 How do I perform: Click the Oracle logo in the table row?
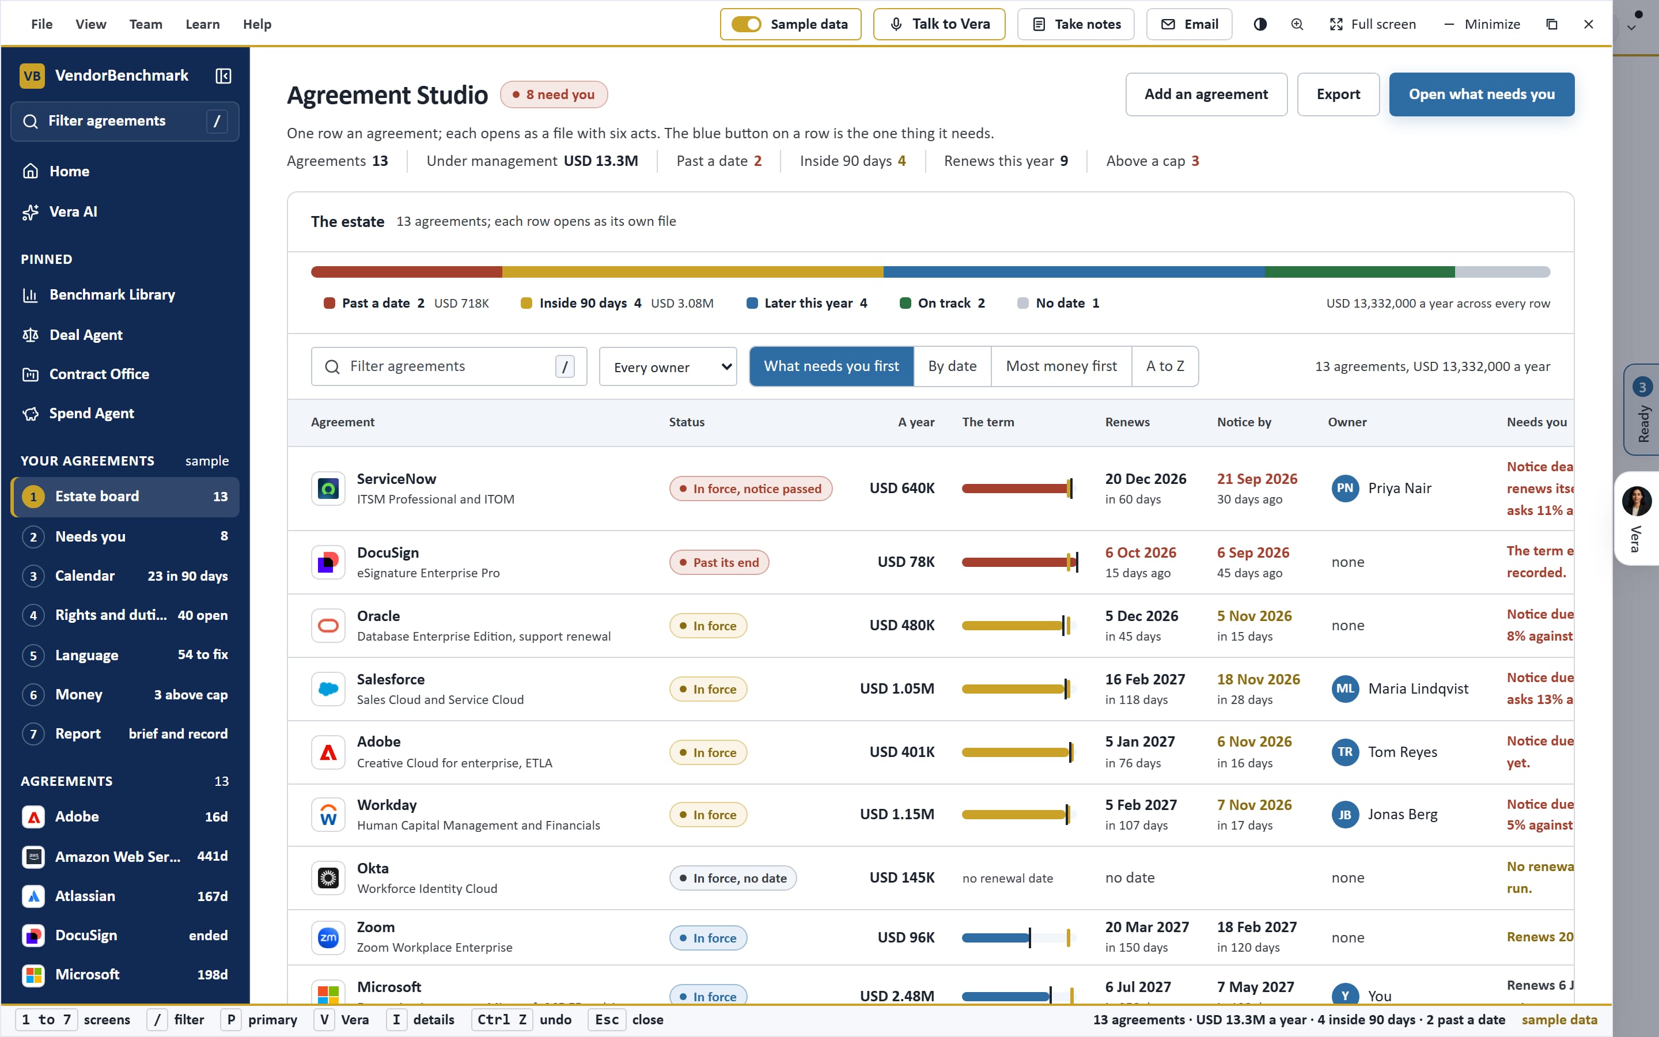(328, 626)
